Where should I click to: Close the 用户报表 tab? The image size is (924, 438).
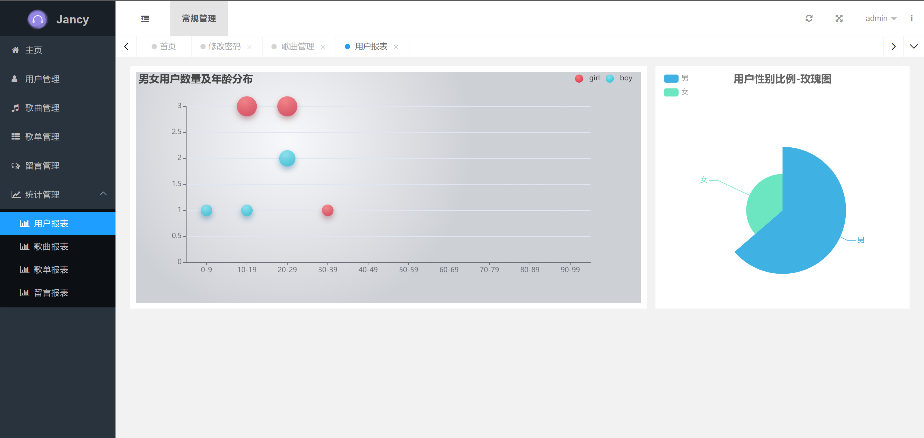click(x=396, y=47)
